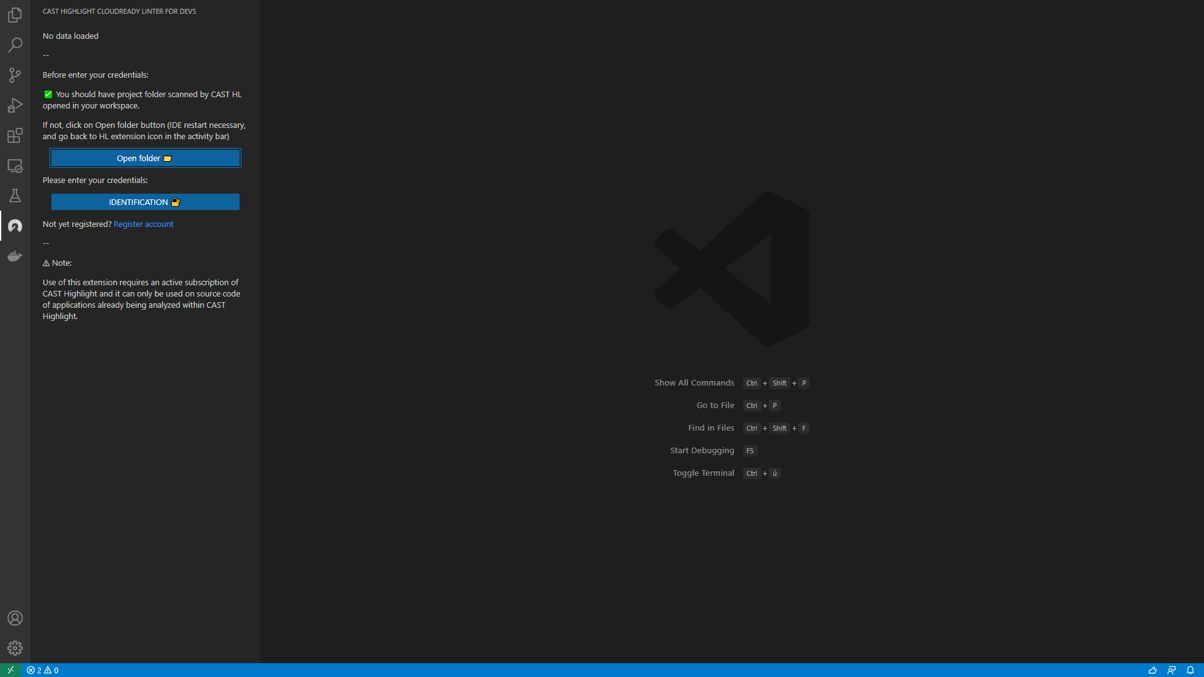The height and width of the screenshot is (677, 1204).
Task: Click the Open folder button
Action: (x=145, y=158)
